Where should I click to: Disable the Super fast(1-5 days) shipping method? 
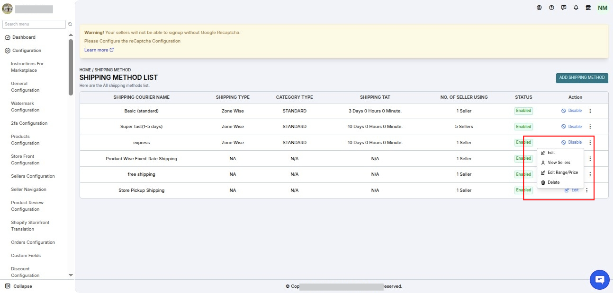click(x=571, y=127)
